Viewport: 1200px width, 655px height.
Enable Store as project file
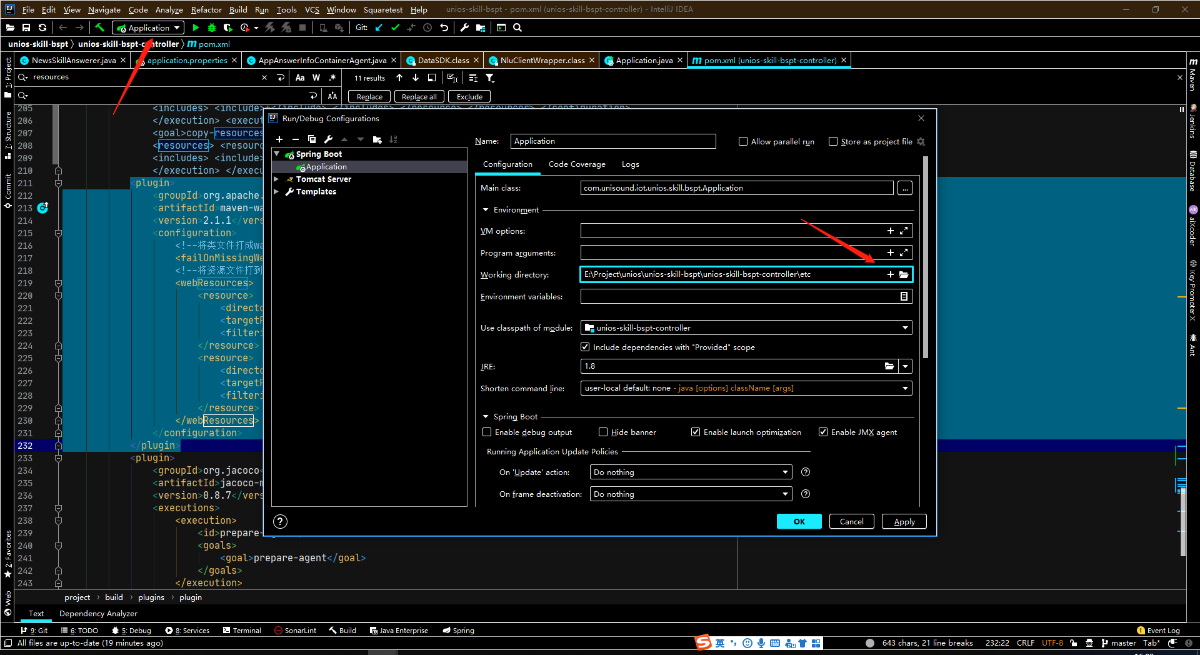[x=833, y=141]
